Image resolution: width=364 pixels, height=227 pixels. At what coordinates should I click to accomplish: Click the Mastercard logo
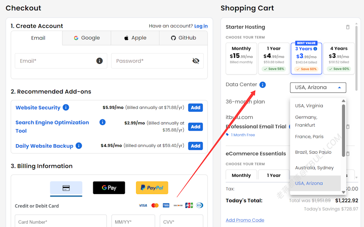tap(155, 206)
